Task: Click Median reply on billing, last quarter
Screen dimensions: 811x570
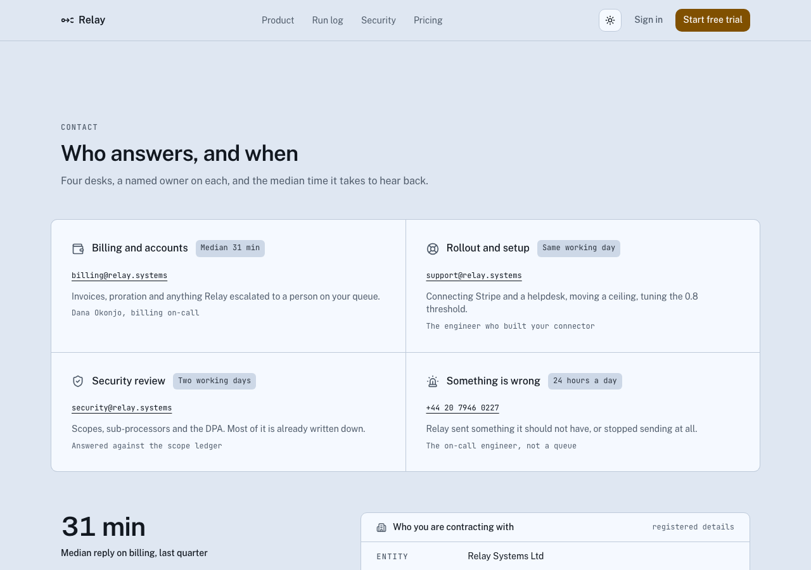Action: pos(134,553)
